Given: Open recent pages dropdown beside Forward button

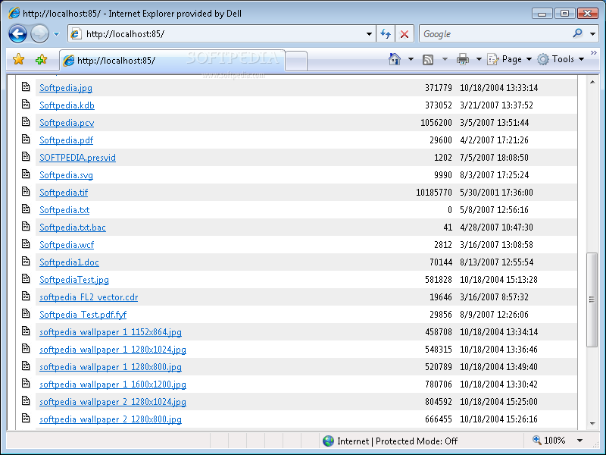Looking at the screenshot, I should [56, 34].
